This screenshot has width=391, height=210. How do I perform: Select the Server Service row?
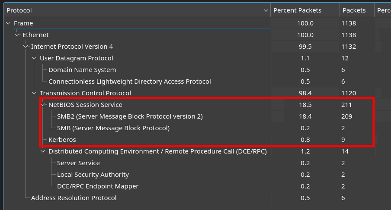click(78, 163)
